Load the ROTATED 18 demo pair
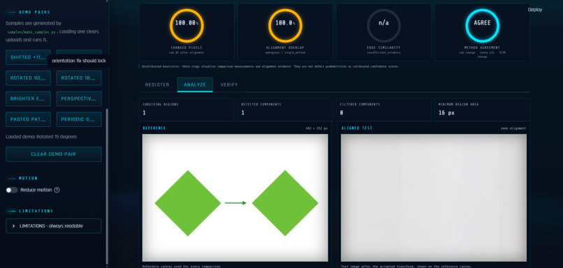The width and height of the screenshot is (563, 268). [79, 78]
